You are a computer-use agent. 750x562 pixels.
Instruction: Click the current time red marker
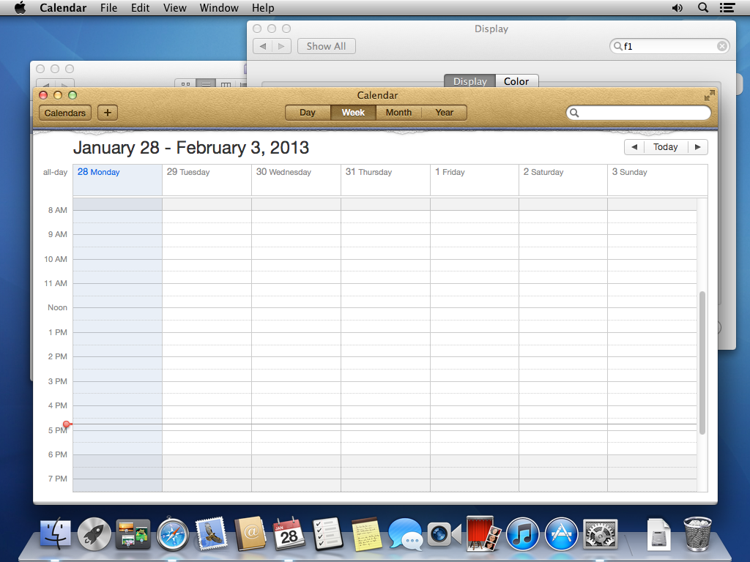(67, 424)
